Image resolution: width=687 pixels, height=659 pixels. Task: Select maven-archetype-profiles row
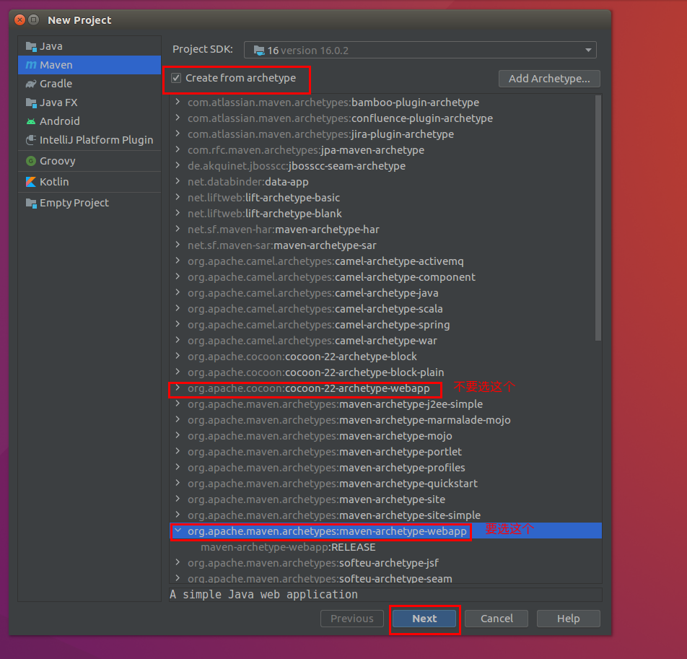point(385,468)
